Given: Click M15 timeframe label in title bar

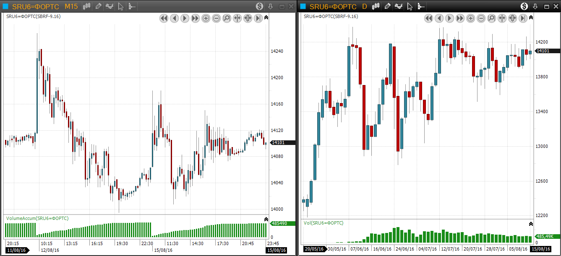Looking at the screenshot, I should pyautogui.click(x=71, y=6).
